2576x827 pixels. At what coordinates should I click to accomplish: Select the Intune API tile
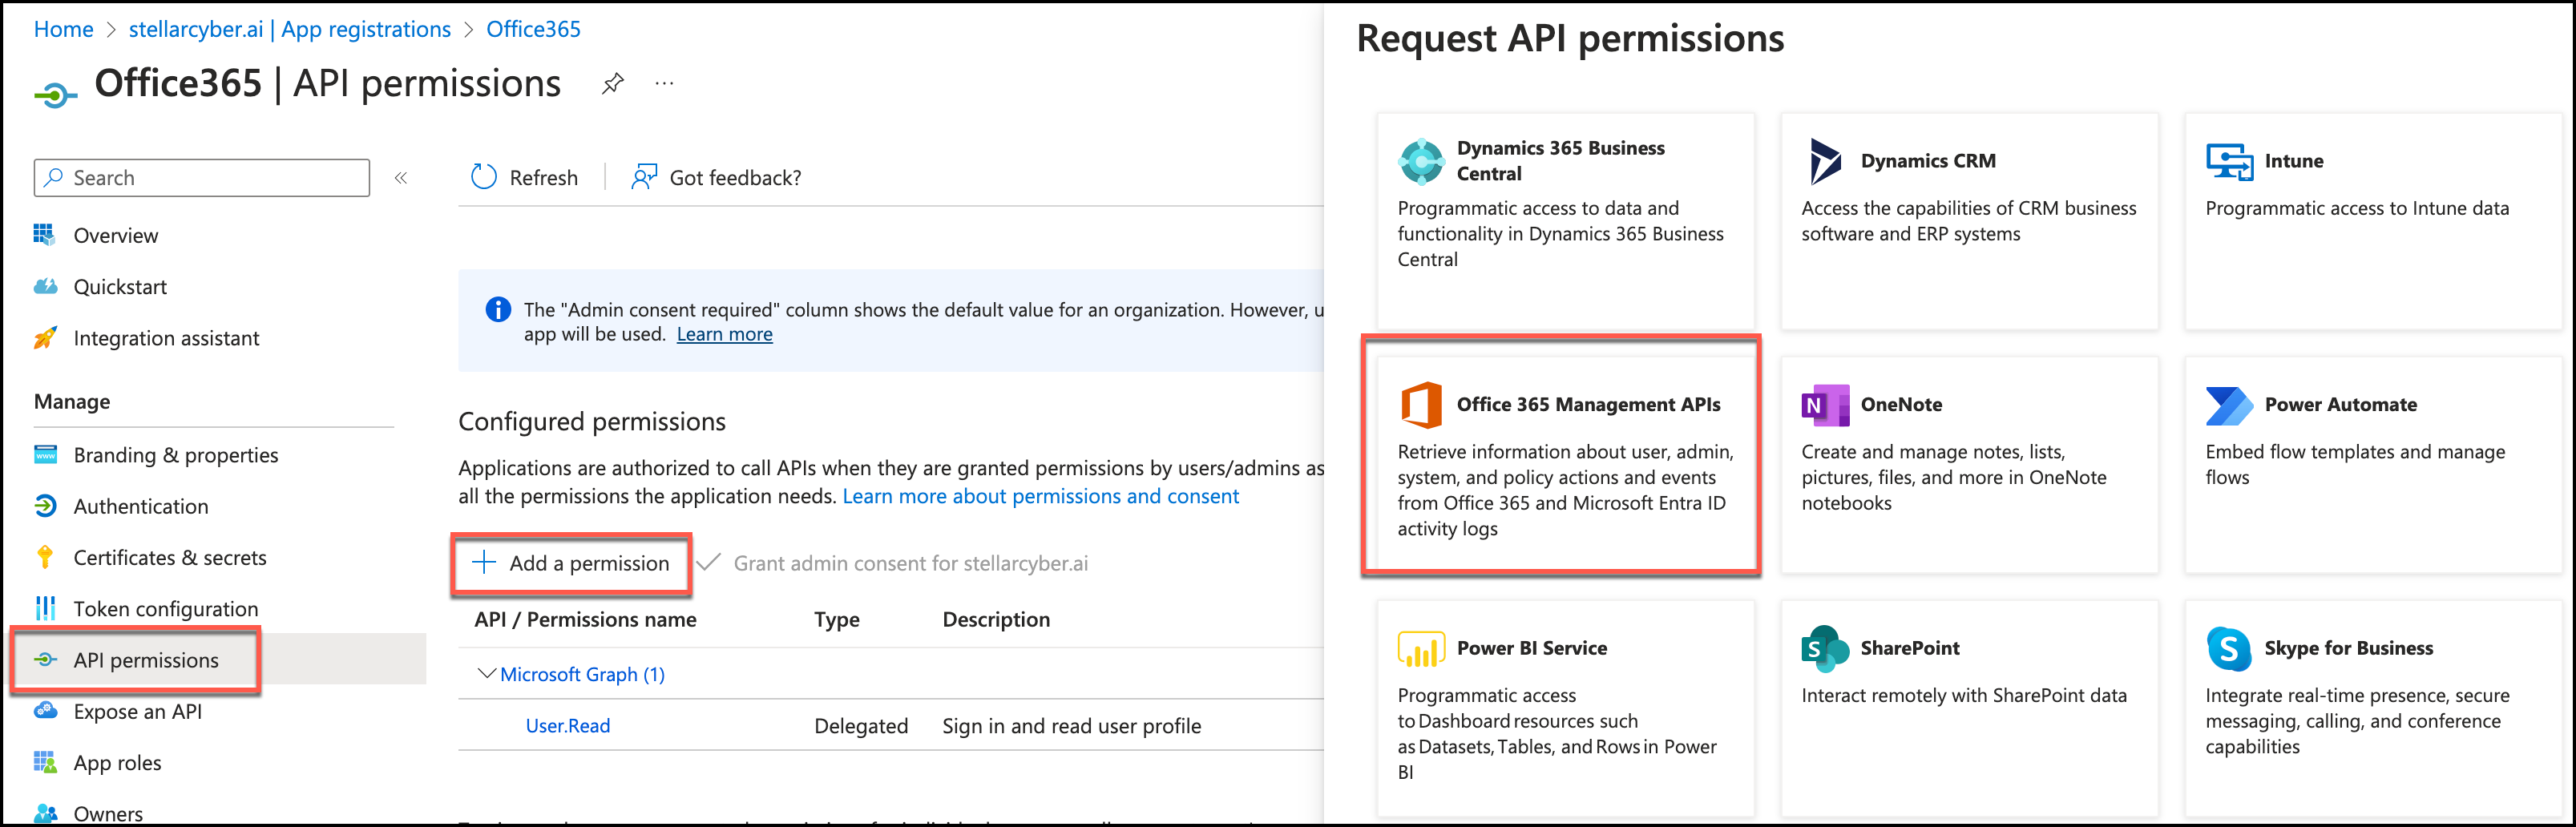coord(2370,220)
